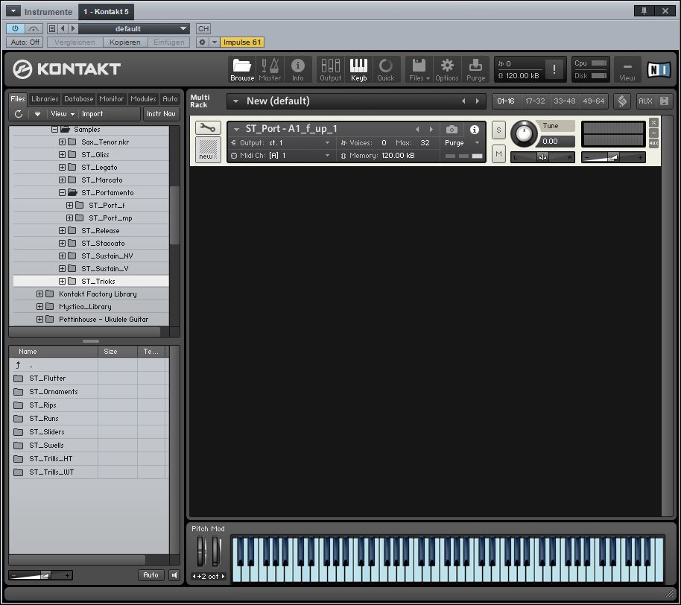Toggle Instr Nav pane
Viewport: 681px width, 605px height.
click(161, 114)
